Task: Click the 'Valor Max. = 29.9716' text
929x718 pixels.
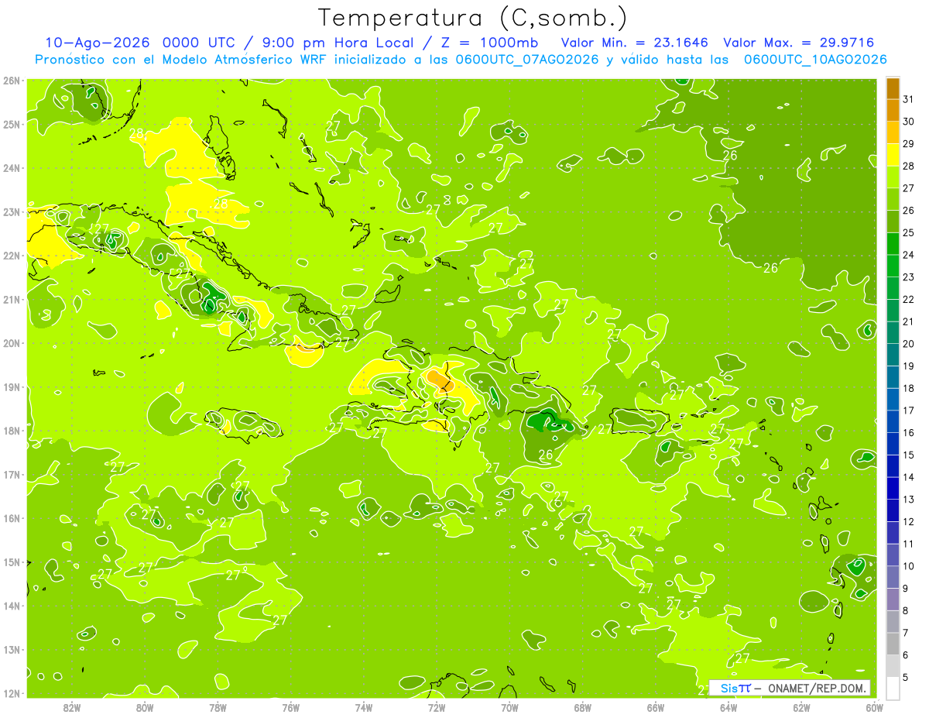Action: [799, 43]
